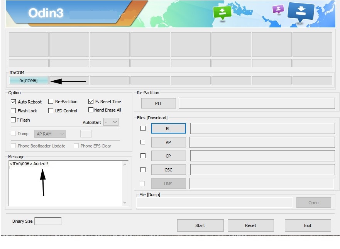340x249 pixels.
Task: Click the PIT button
Action: click(x=159, y=103)
